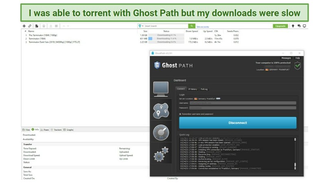This screenshot has width=328, height=184.
Task: Stop torrent square icon
Action: [56, 26]
